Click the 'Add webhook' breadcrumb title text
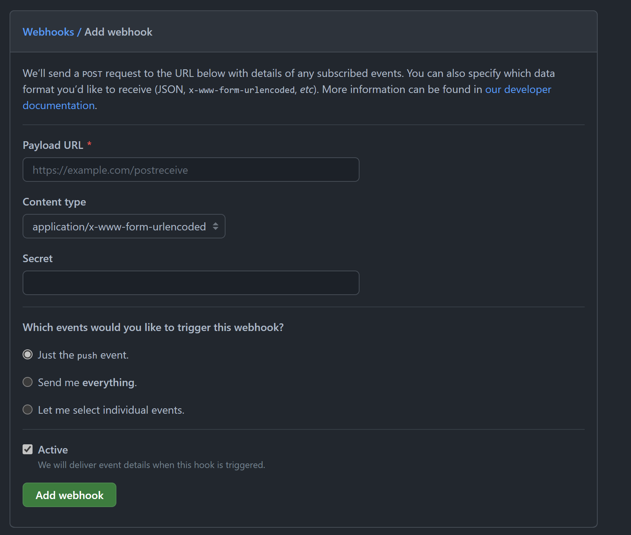Screen dimensions: 631x535 118,32
